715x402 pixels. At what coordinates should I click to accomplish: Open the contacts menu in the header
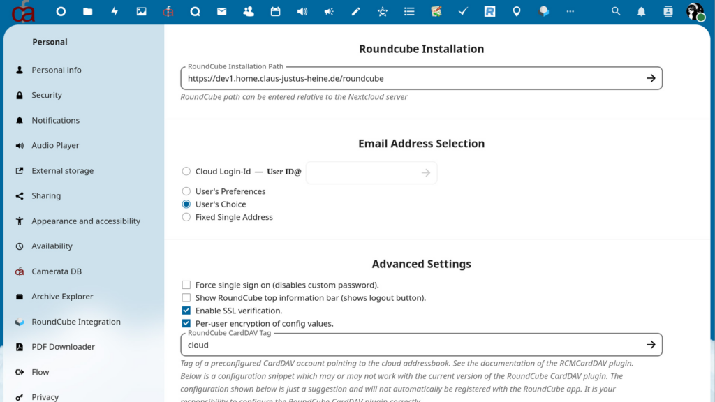pos(667,10)
